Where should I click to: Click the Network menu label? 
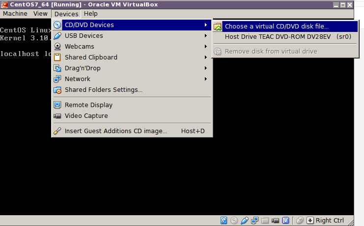pyautogui.click(x=78, y=79)
